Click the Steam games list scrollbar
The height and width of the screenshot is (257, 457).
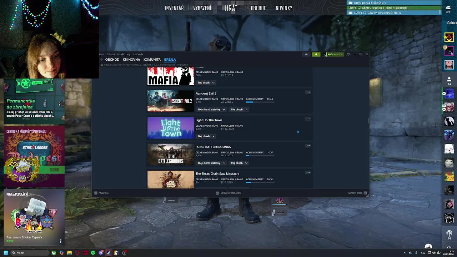(x=368, y=121)
